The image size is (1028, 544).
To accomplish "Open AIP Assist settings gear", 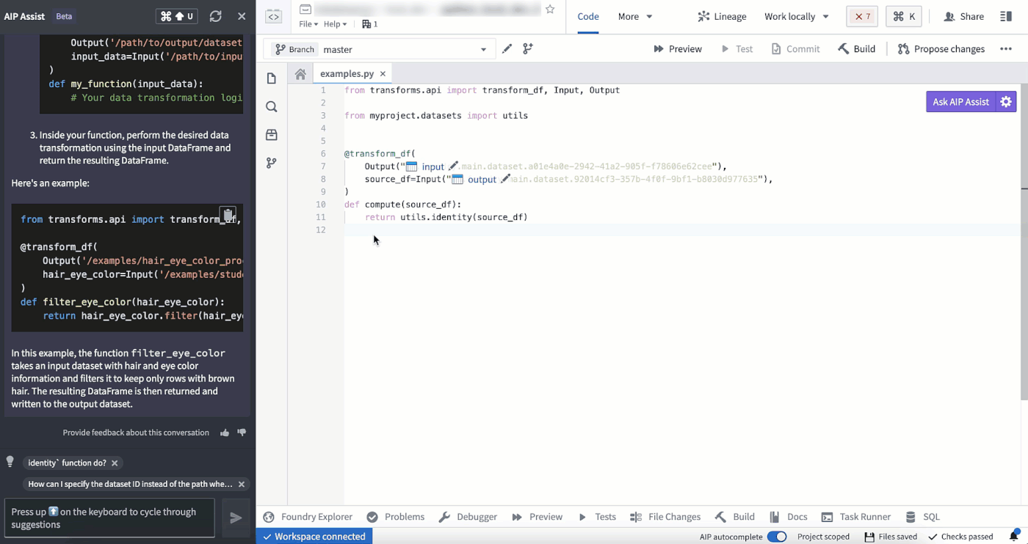I will [x=1006, y=102].
